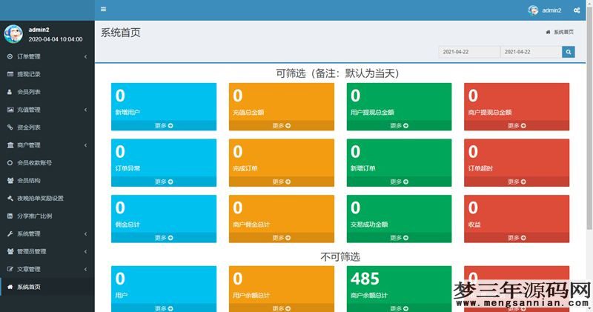Open the gears settings icon in top bar
The image size is (593, 312).
577,10
